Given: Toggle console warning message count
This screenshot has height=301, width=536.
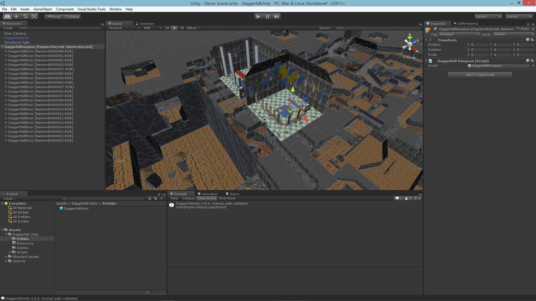Looking at the screenshot, I should (408, 198).
